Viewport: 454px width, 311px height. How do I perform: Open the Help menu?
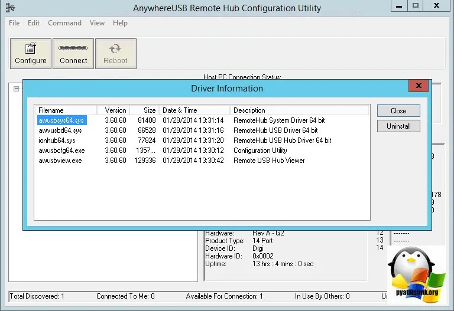pyautogui.click(x=120, y=23)
